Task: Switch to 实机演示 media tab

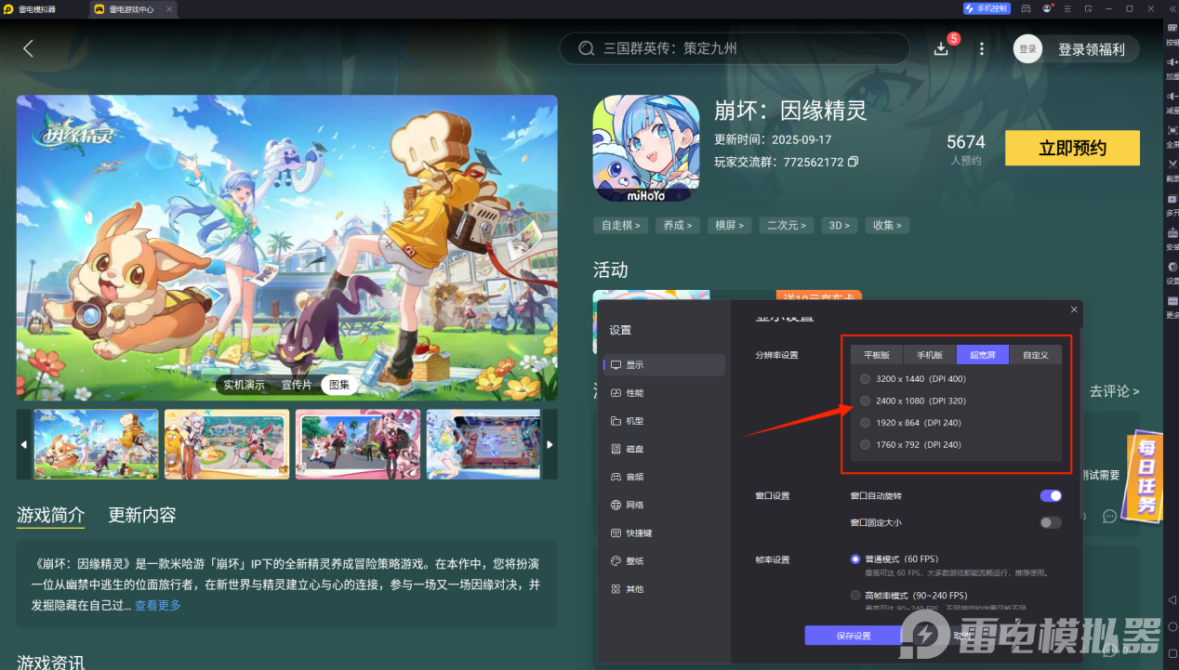Action: click(x=244, y=385)
